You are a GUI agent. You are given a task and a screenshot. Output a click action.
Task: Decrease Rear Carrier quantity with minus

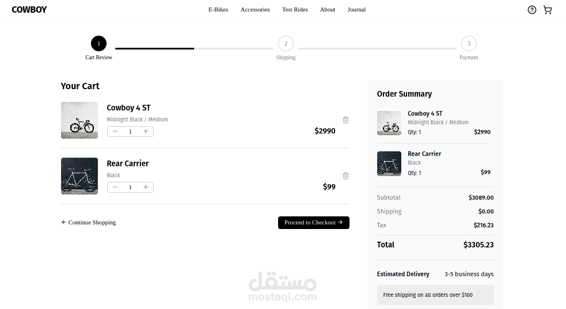click(x=115, y=187)
